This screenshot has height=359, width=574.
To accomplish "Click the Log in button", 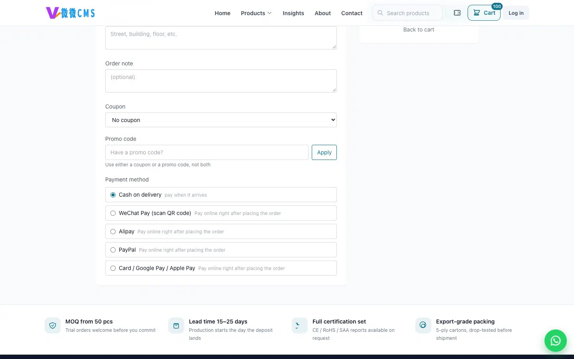I will [516, 13].
